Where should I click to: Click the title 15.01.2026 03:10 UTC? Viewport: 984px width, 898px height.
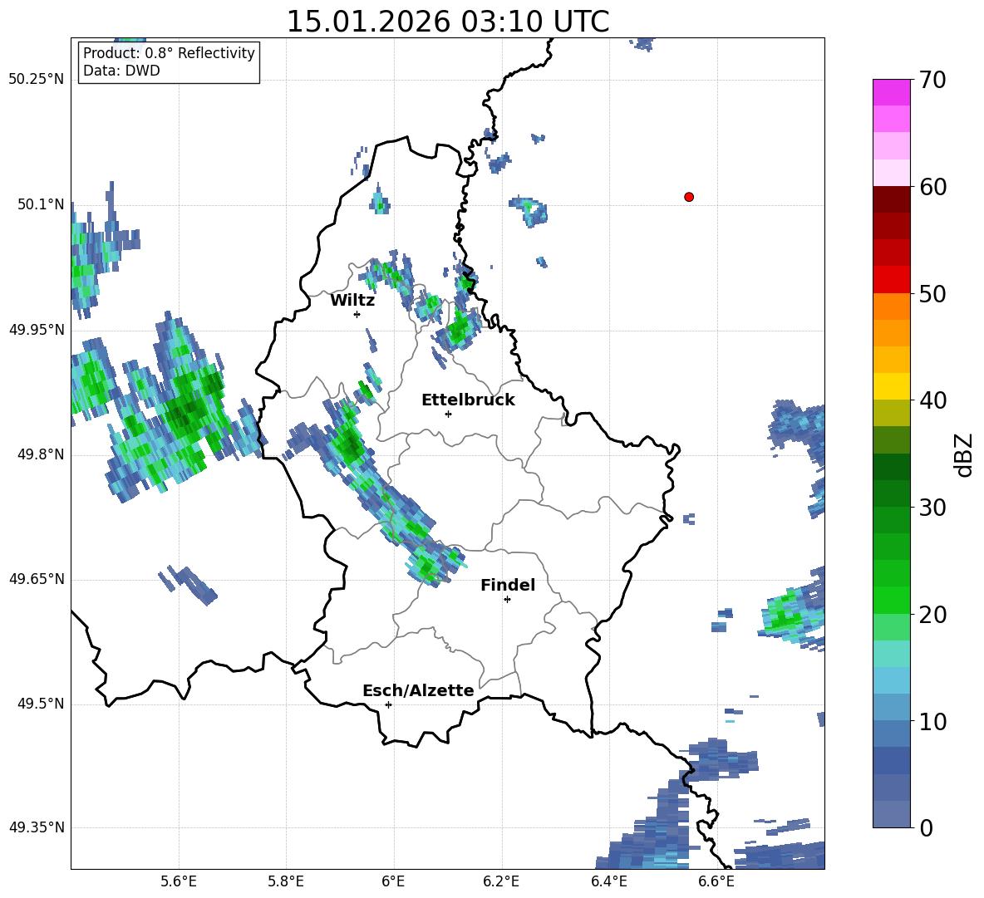(x=448, y=22)
